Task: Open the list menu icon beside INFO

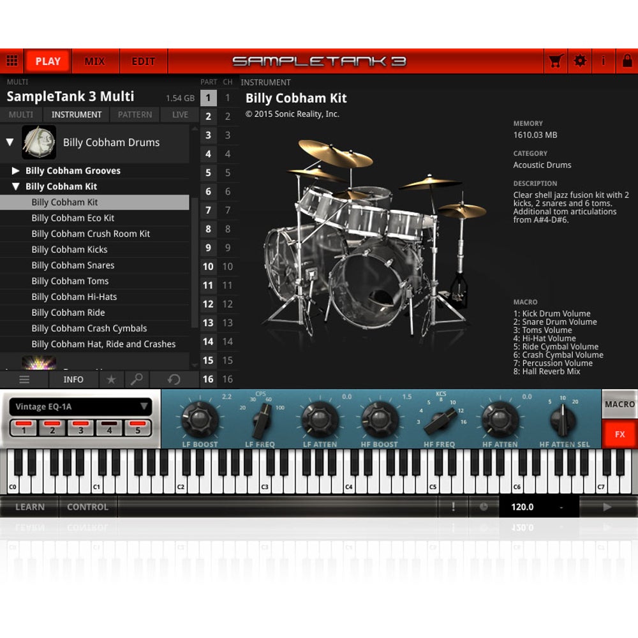Action: coord(24,380)
